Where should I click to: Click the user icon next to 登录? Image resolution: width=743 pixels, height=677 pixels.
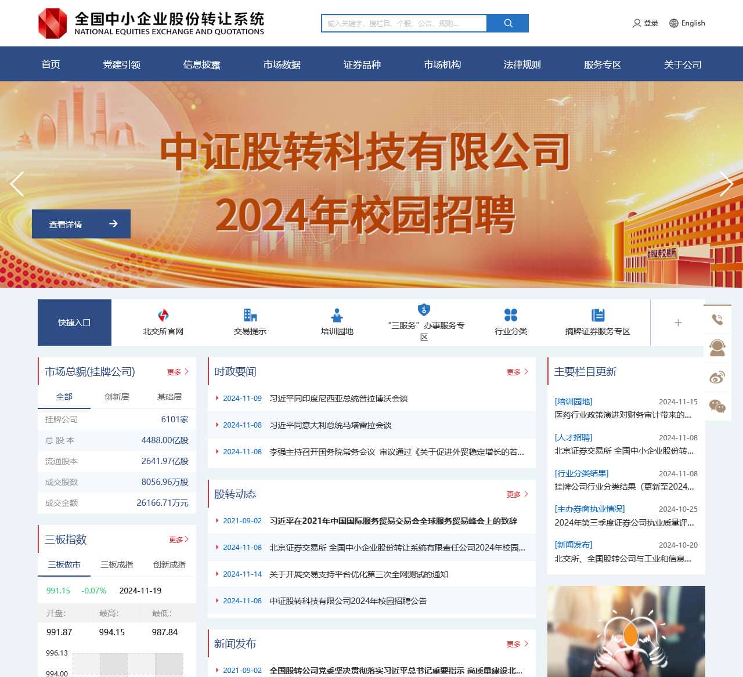[637, 23]
